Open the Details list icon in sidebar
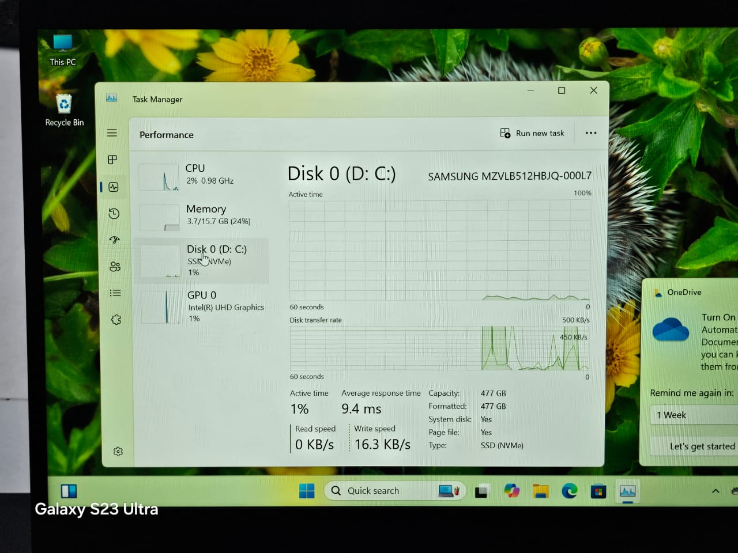The image size is (738, 553). pyautogui.click(x=115, y=293)
